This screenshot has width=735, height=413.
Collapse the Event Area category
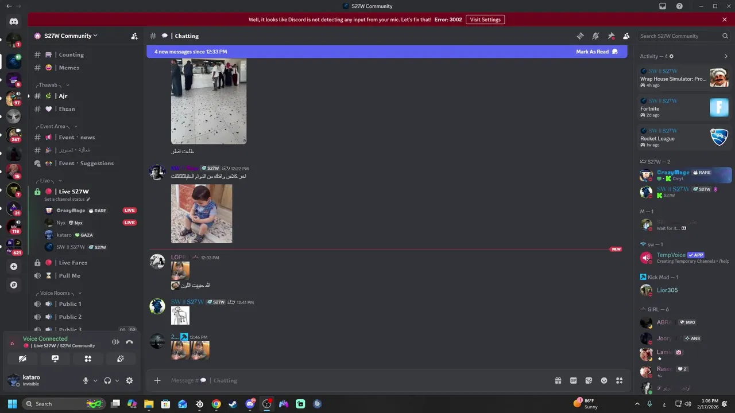(56, 126)
